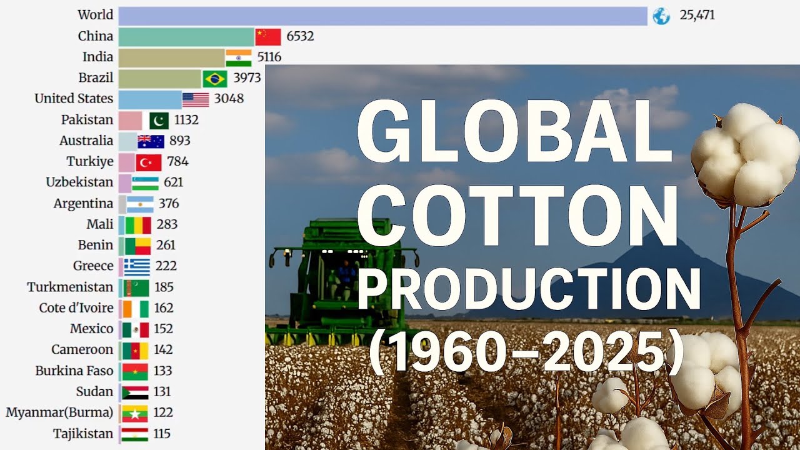Click the Argentina value 376

pos(169,204)
